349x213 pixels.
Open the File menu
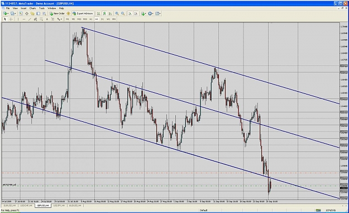pyautogui.click(x=8, y=8)
